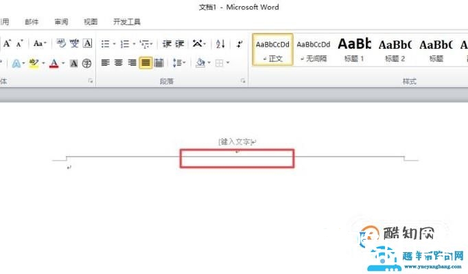Click the Clear Formatting eraser icon
The width and height of the screenshot is (468, 274).
tap(61, 44)
